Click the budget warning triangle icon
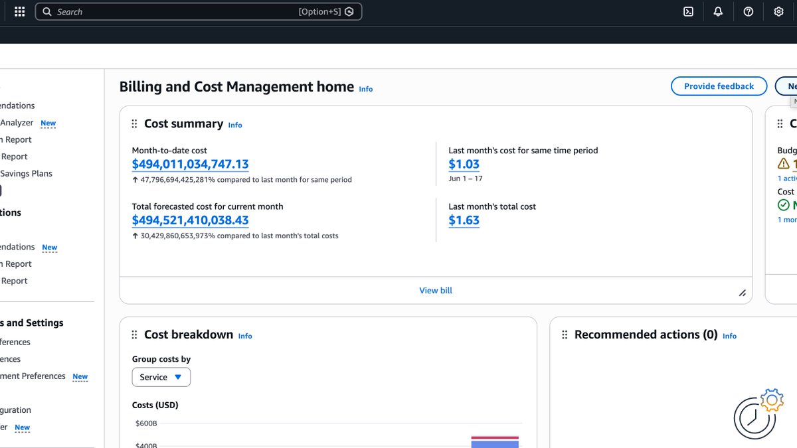 [x=784, y=163]
